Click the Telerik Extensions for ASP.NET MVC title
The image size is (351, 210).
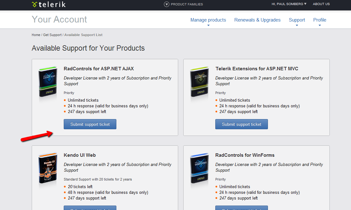(257, 69)
